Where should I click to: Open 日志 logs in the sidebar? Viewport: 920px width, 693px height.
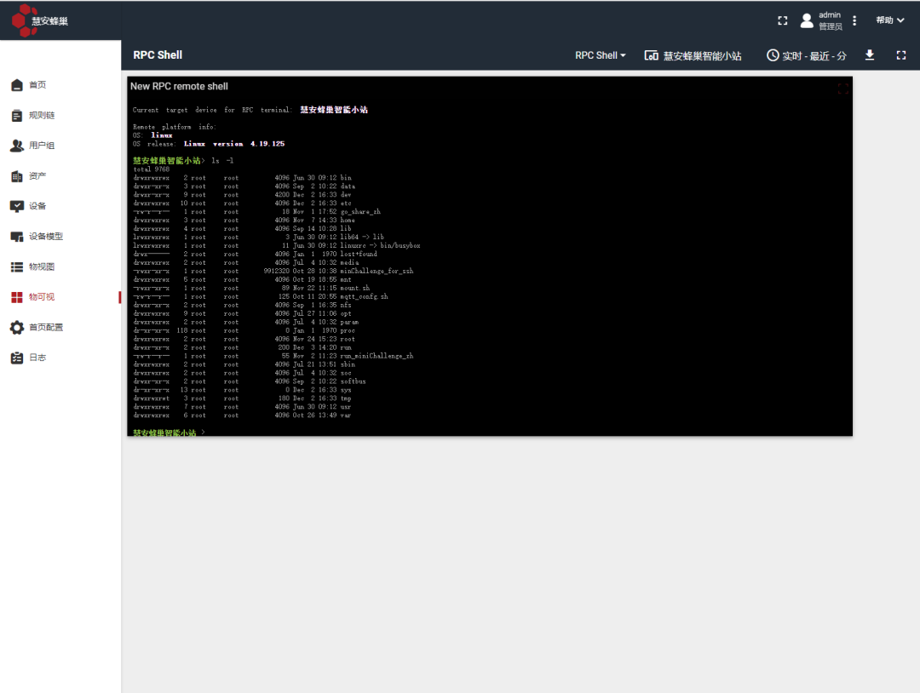(x=37, y=358)
